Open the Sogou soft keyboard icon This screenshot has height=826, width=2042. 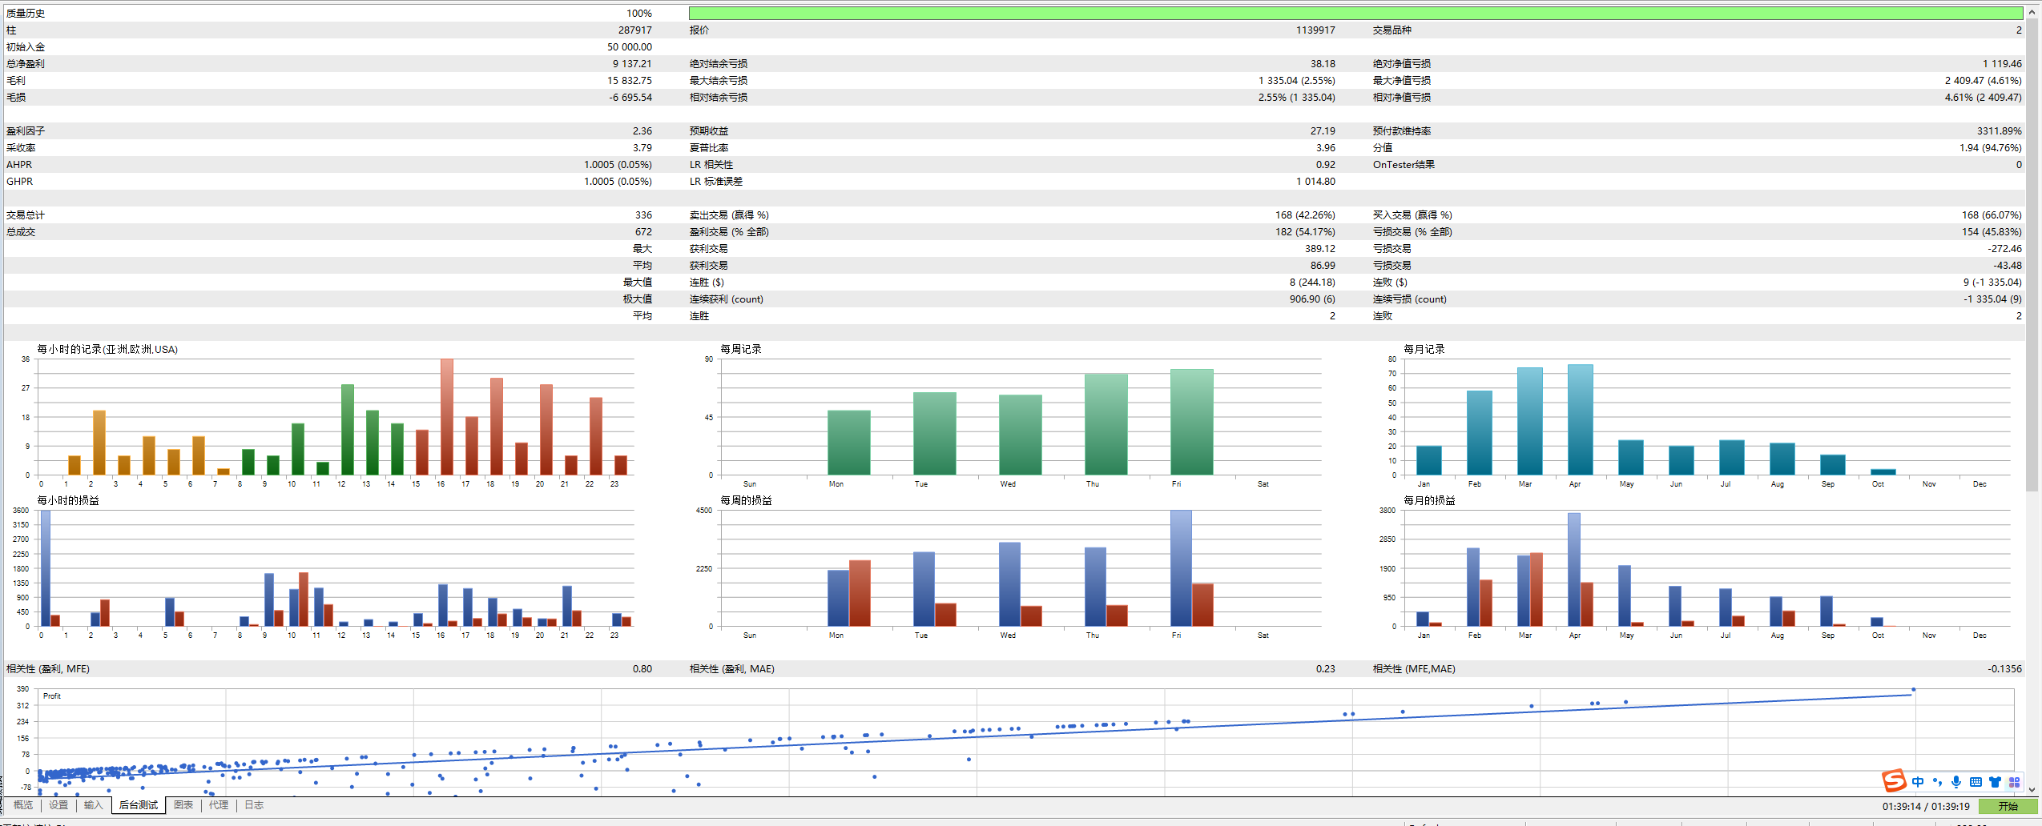[1976, 782]
